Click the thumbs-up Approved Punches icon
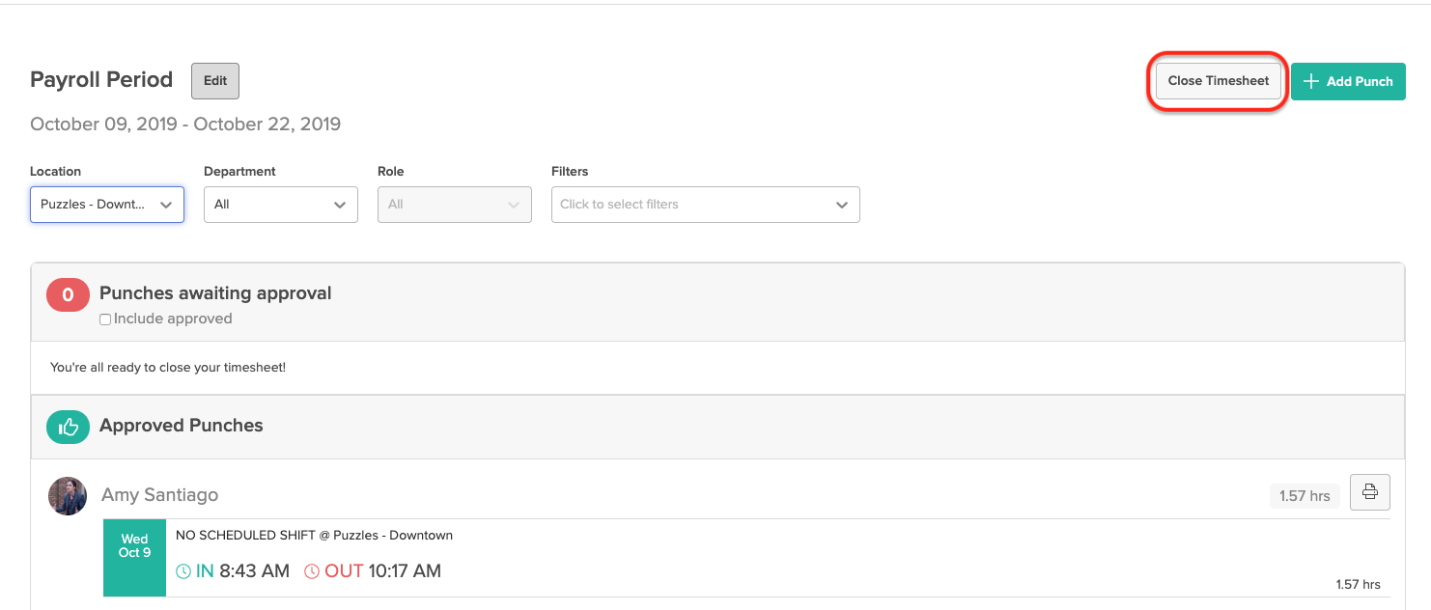This screenshot has height=610, width=1431. point(68,426)
